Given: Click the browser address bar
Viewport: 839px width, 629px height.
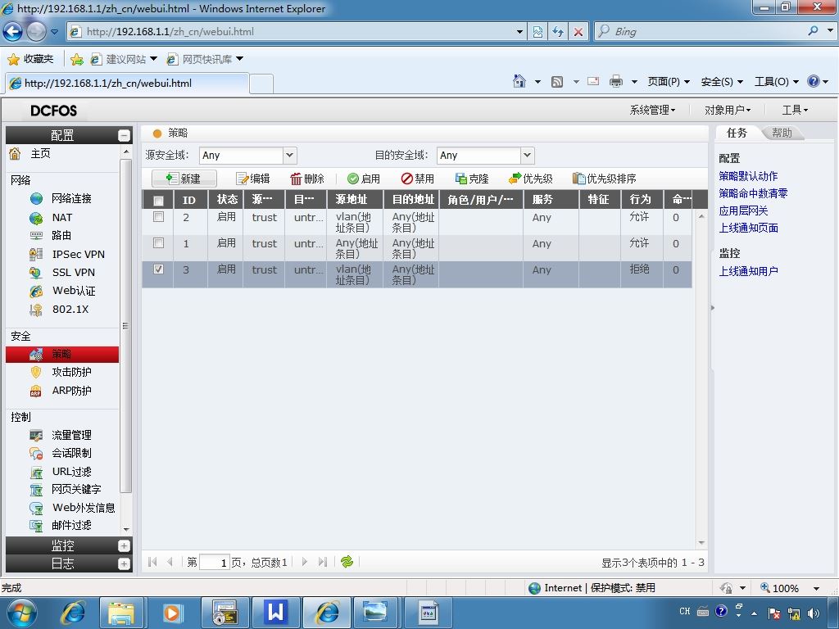Looking at the screenshot, I should (x=297, y=32).
